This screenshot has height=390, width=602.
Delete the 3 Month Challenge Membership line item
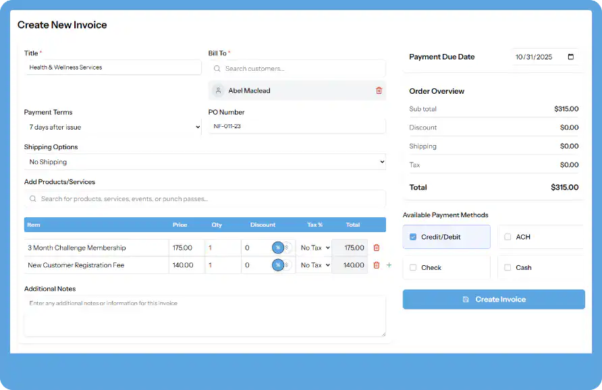[x=377, y=248]
